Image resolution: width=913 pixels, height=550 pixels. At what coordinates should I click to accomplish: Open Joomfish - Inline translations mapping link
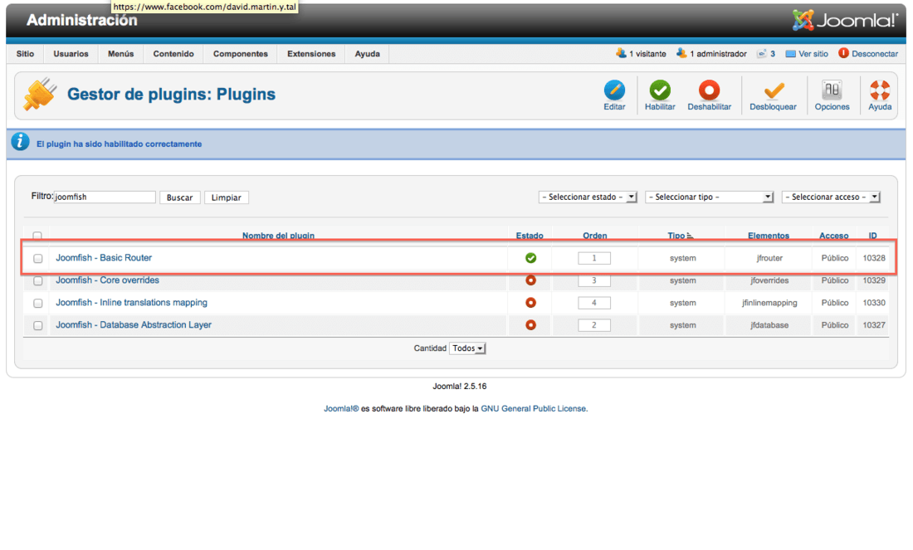132,303
